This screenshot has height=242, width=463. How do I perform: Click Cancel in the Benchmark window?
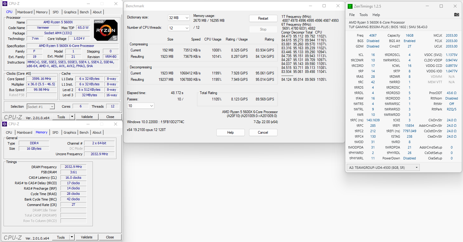coord(263,132)
